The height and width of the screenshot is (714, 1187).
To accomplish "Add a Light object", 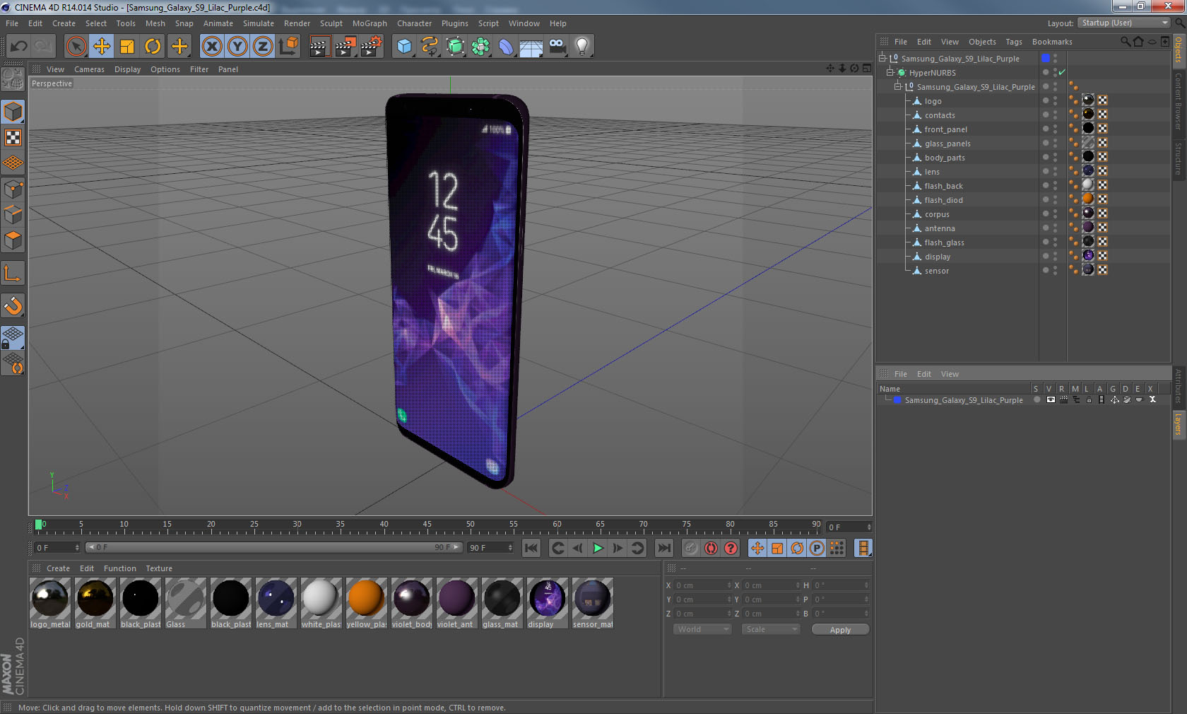I will click(582, 47).
